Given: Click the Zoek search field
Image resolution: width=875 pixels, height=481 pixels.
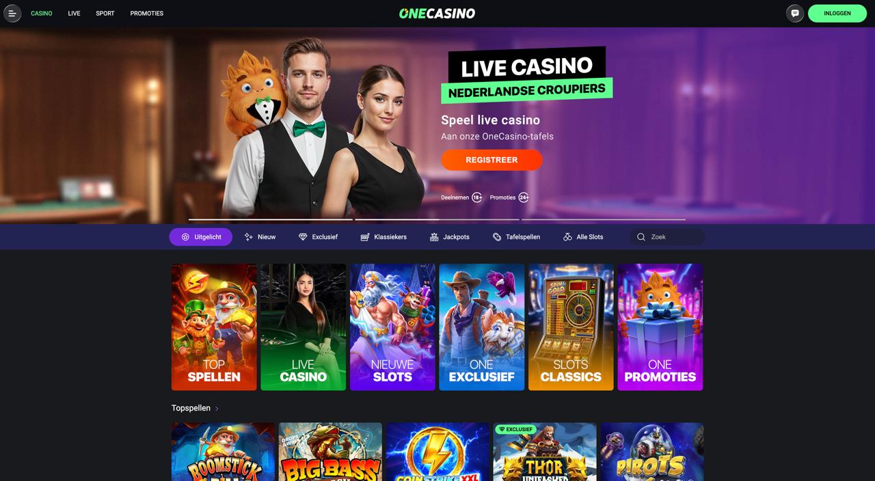Looking at the screenshot, I should pos(667,237).
